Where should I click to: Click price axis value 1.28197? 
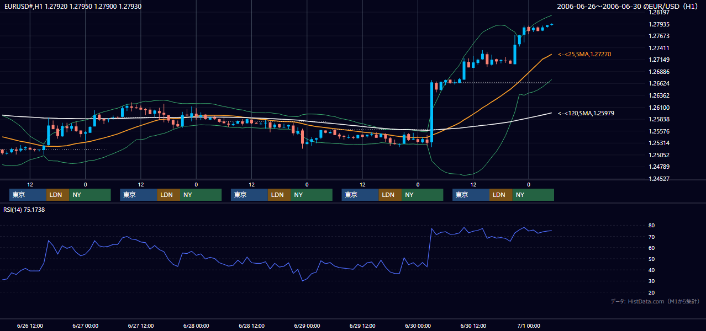coord(660,12)
